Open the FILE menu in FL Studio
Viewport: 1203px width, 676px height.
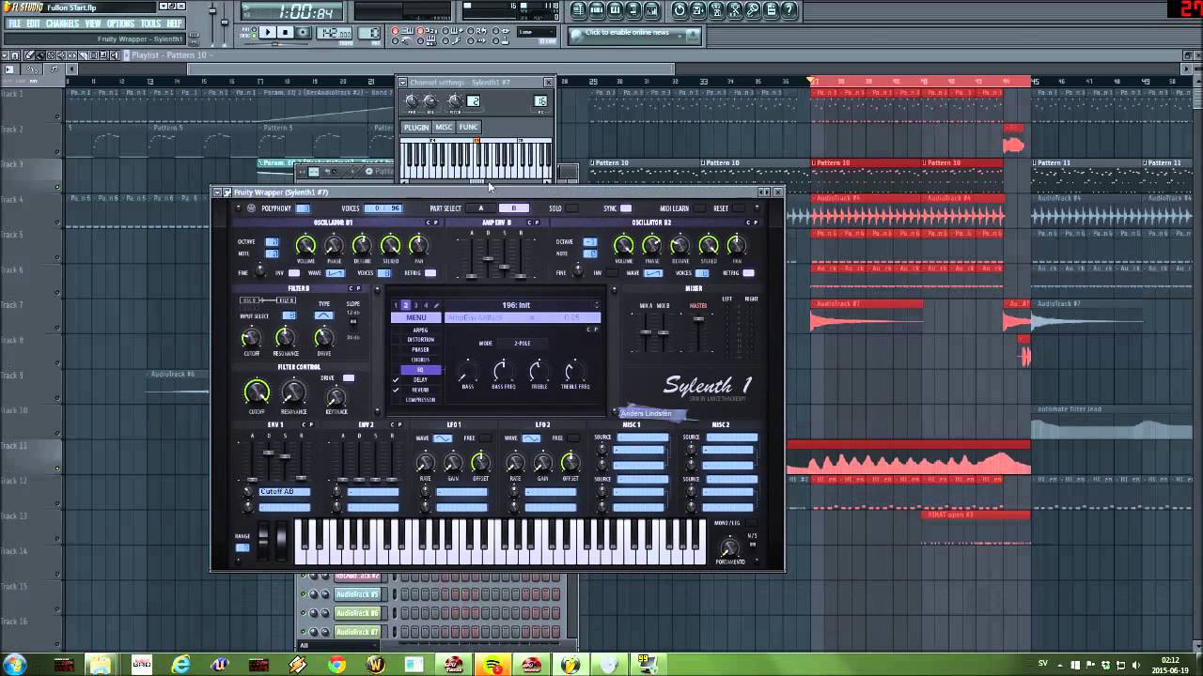pyautogui.click(x=14, y=23)
